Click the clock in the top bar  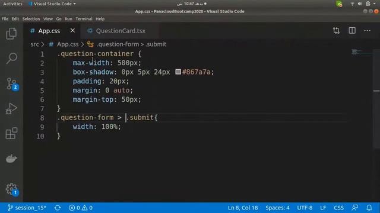coord(191,4)
